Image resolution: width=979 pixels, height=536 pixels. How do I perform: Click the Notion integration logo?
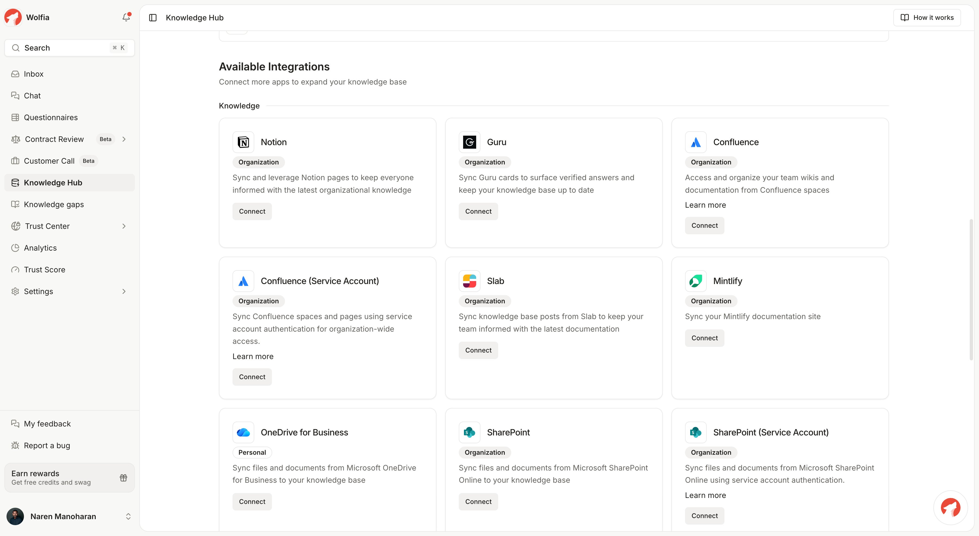pos(243,142)
